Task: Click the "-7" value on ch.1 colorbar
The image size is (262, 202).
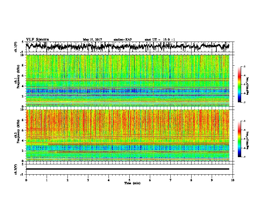Action: point(244,102)
